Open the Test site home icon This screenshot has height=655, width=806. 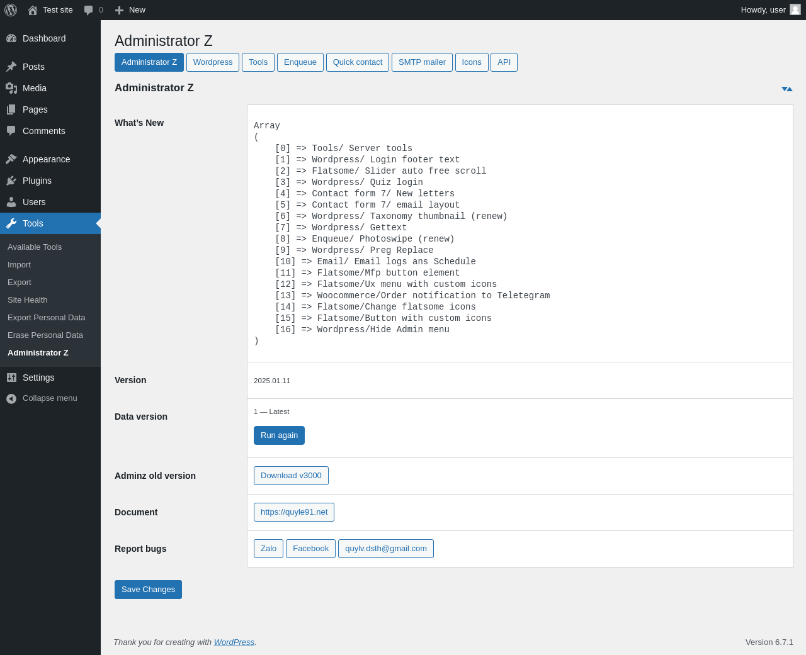click(x=33, y=10)
